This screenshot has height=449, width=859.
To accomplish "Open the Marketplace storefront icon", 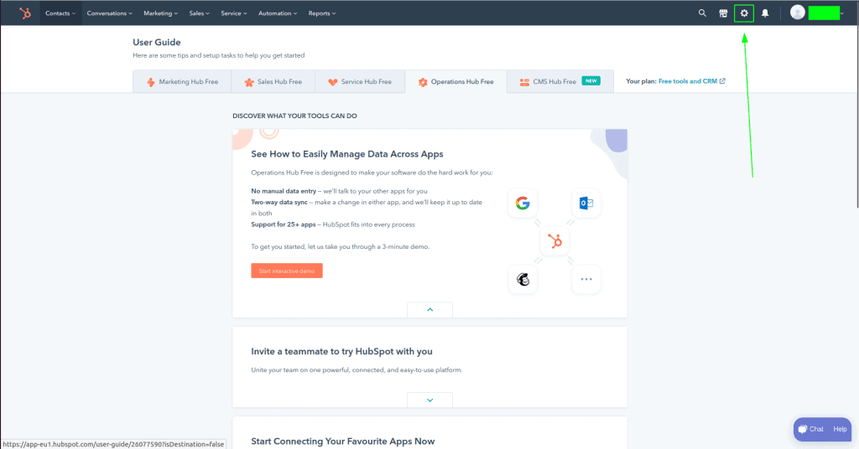I will click(x=723, y=13).
